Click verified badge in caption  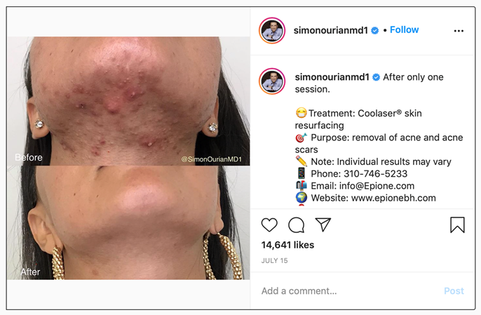377,77
